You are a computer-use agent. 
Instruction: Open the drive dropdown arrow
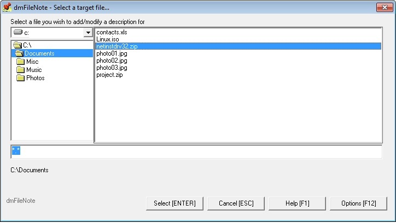[88, 33]
